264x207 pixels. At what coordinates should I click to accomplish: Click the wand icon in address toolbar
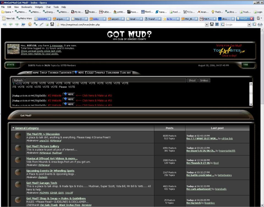pyautogui.click(x=42, y=25)
